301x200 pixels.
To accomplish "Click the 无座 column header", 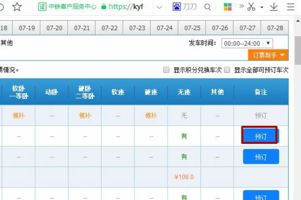I will click(x=184, y=92).
